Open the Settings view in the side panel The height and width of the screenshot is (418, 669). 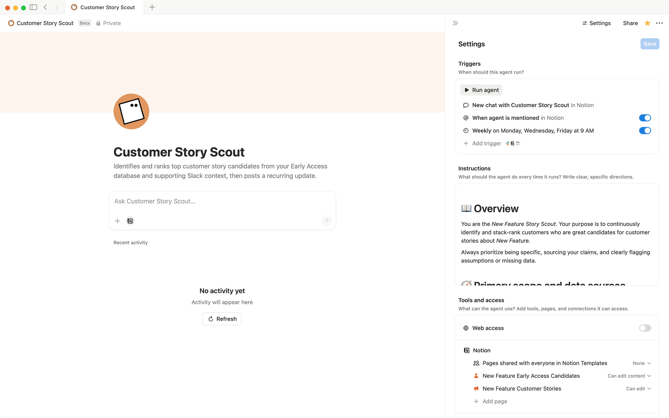tap(596, 23)
